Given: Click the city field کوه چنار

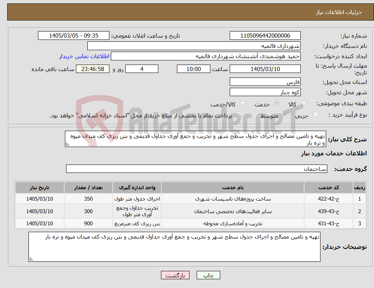Looking at the screenshot, I should click(265, 92).
